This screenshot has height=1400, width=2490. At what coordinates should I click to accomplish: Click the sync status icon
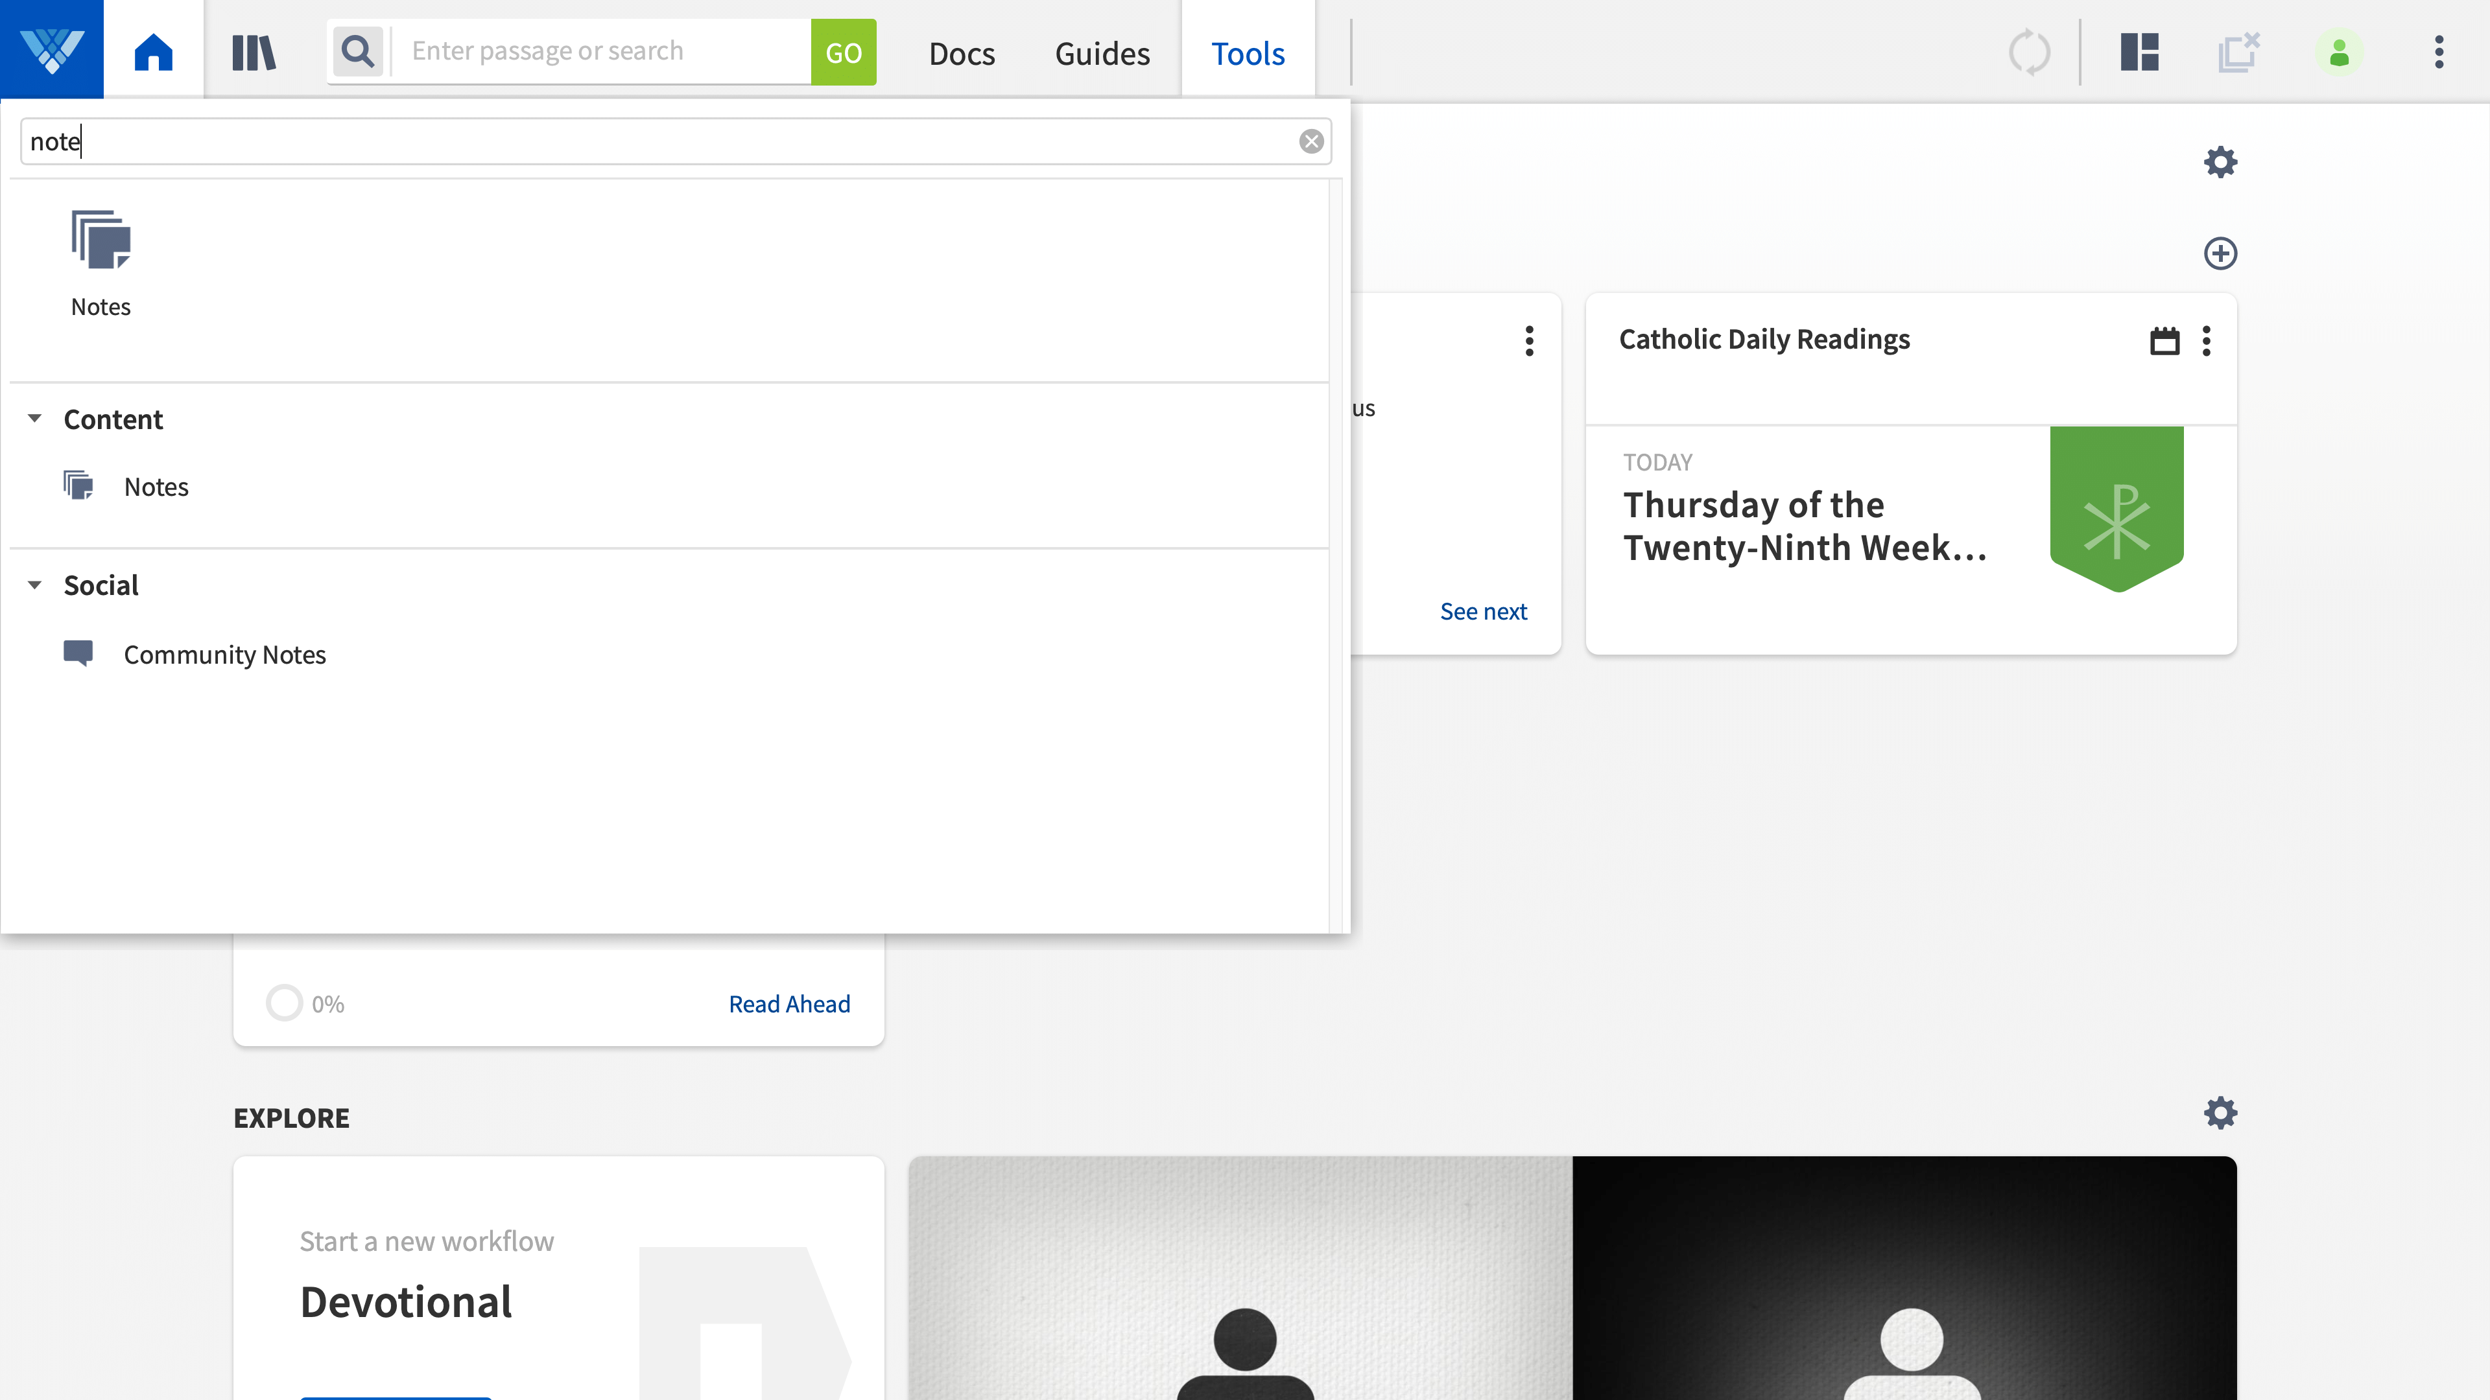[2029, 52]
